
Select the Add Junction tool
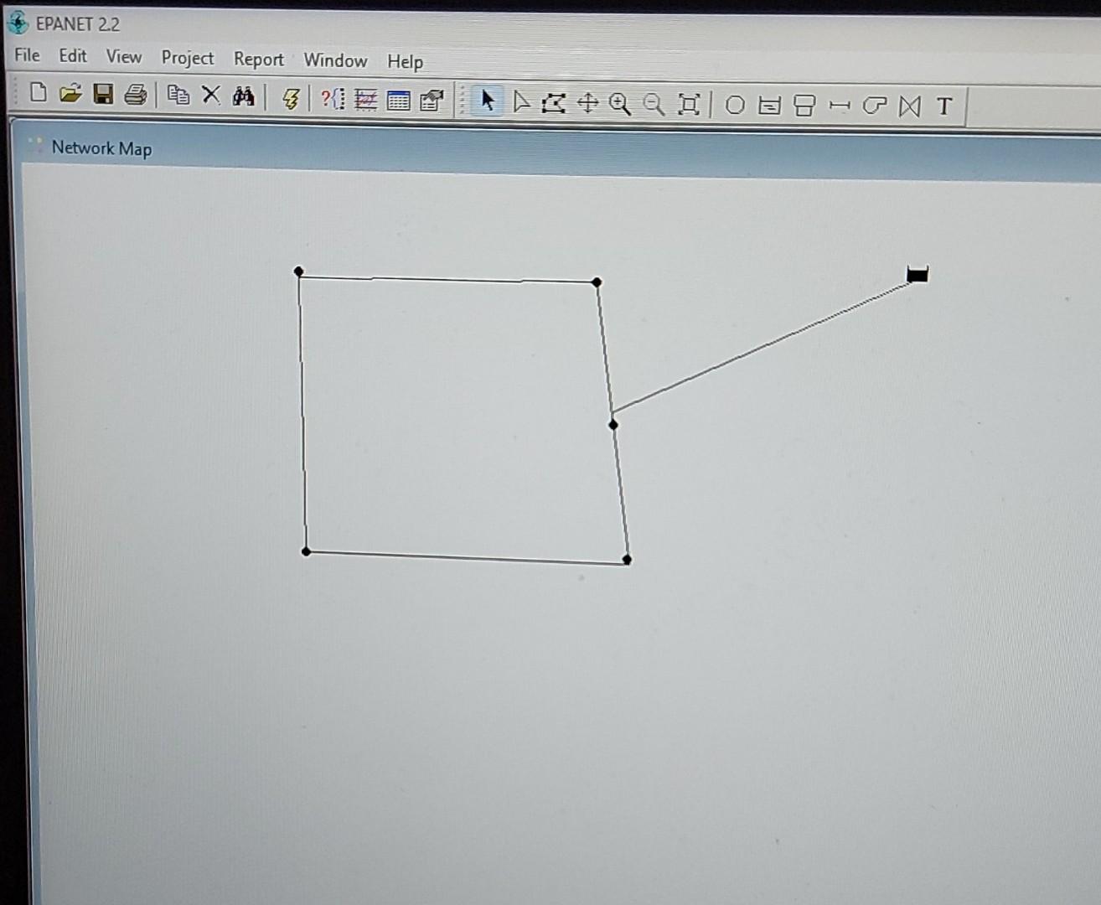[x=735, y=106]
